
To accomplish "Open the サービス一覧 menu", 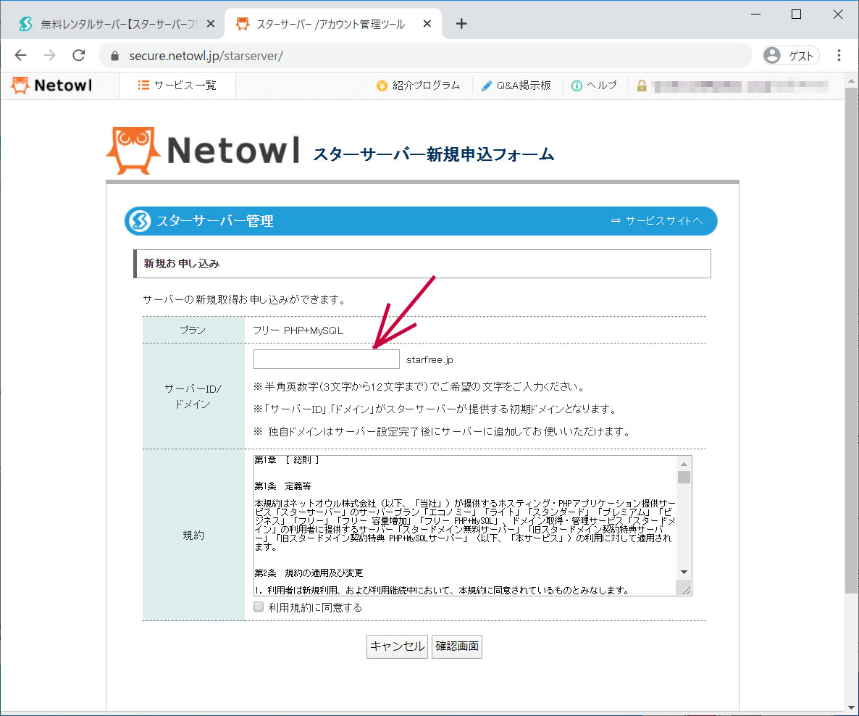I will click(x=177, y=86).
